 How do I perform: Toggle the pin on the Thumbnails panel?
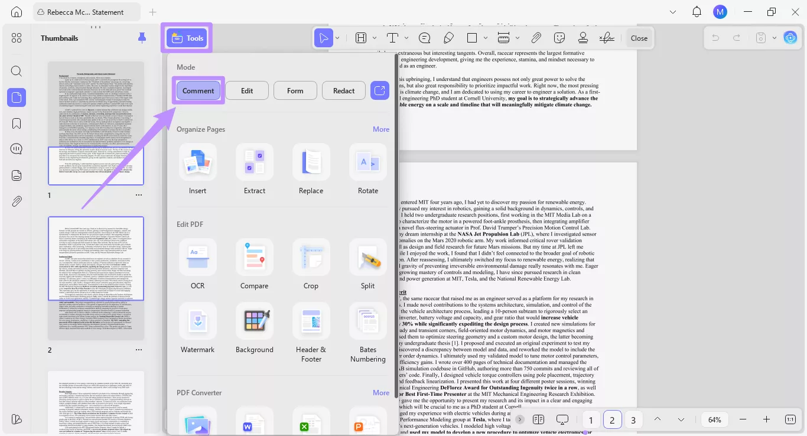(142, 38)
